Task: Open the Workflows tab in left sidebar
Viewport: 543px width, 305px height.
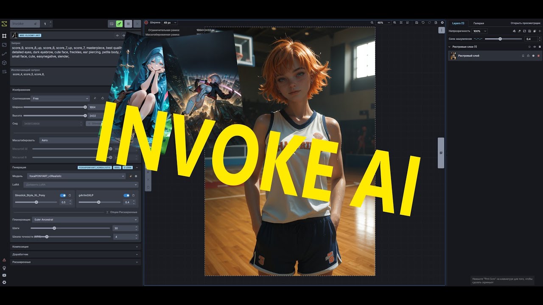Action: (4, 54)
